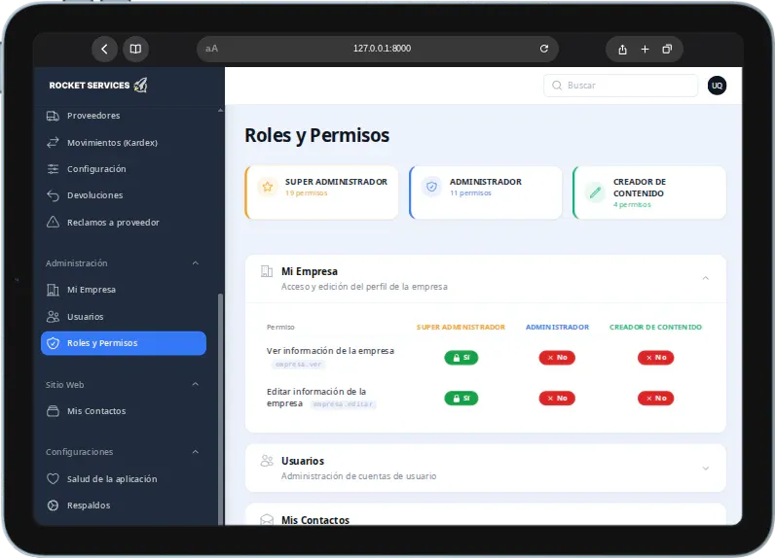Focus the Buscar search field
The width and height of the screenshot is (775, 558).
[621, 86]
